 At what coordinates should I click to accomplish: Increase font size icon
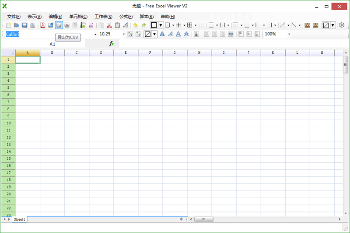click(x=130, y=34)
